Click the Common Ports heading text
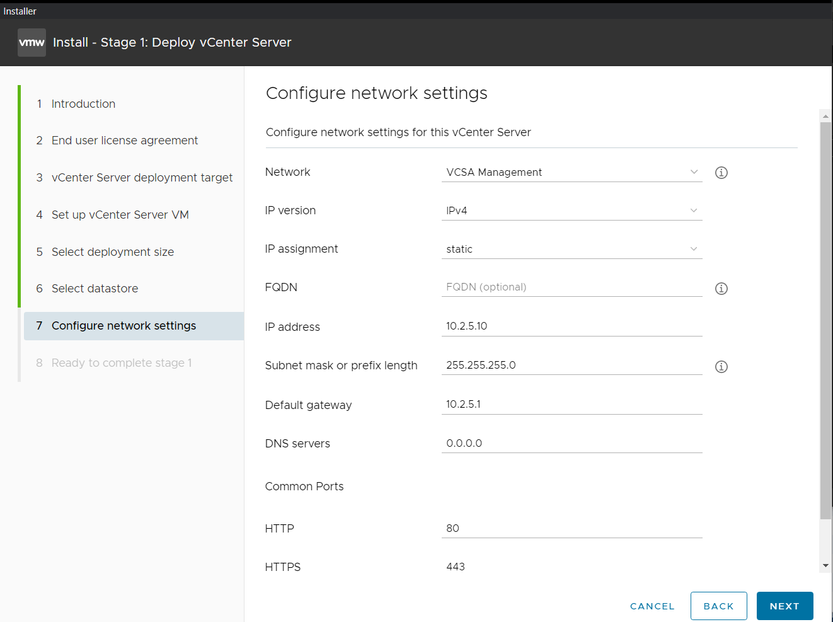The height and width of the screenshot is (622, 833). [x=304, y=487]
